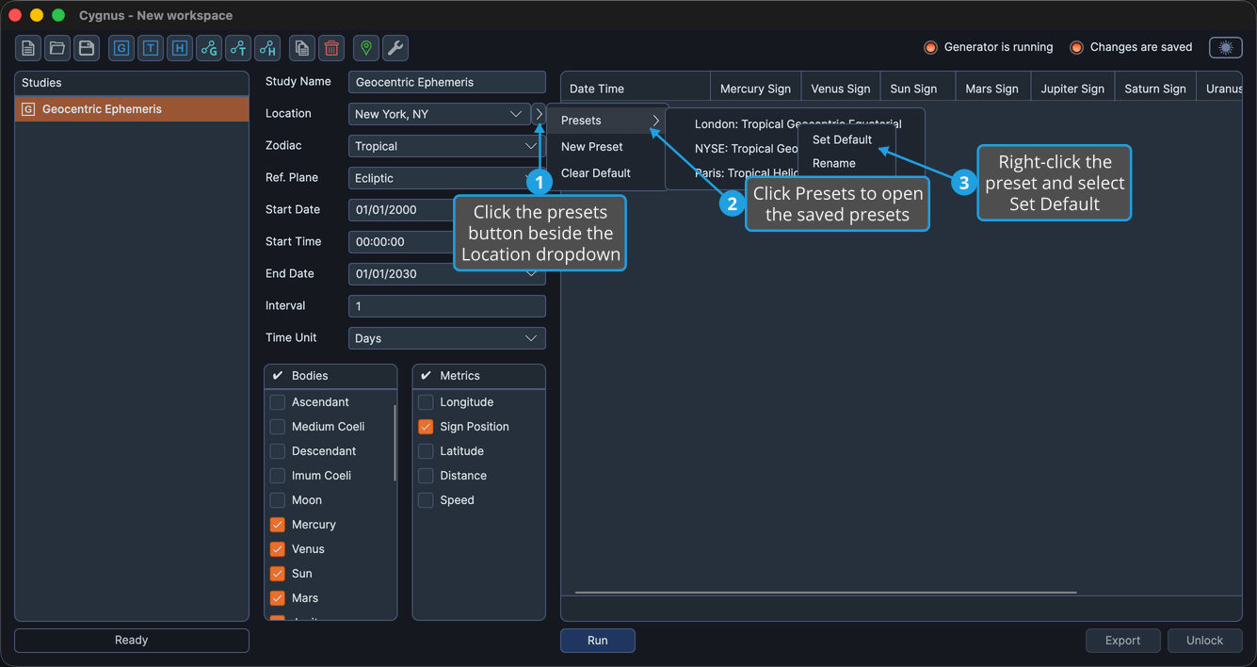Viewport: 1257px width, 667px height.
Task: Click the Run button
Action: pos(598,641)
